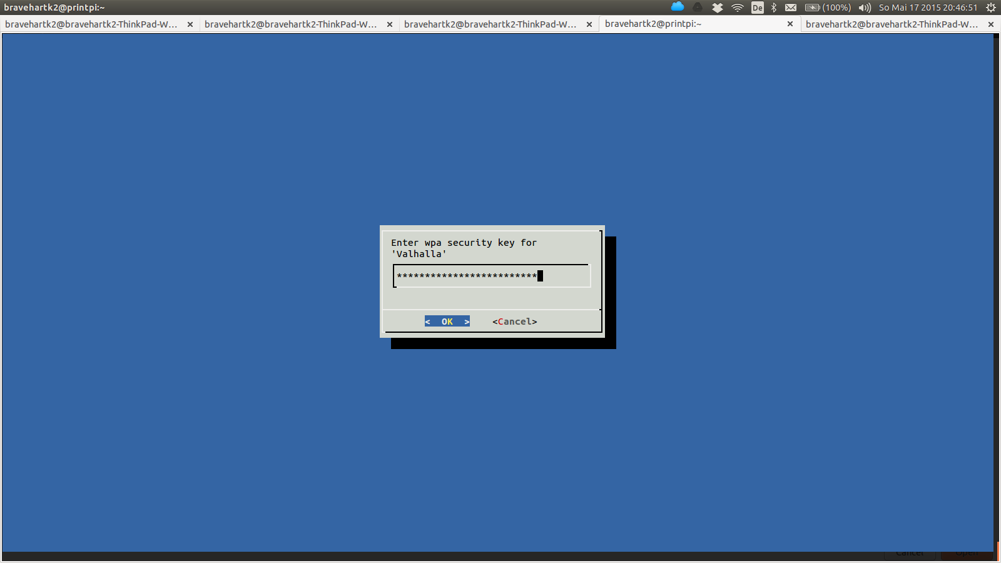This screenshot has height=563, width=1001.
Task: Click the 'Valhalla' network name text
Action: (419, 254)
